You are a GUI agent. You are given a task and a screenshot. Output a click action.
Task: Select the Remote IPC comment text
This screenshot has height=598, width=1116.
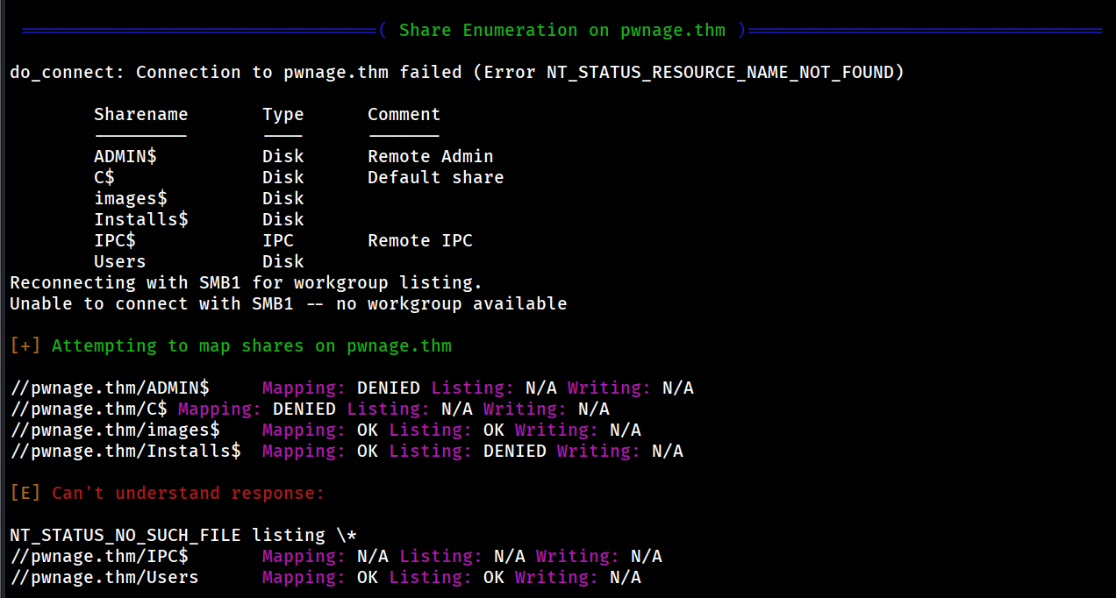point(419,241)
